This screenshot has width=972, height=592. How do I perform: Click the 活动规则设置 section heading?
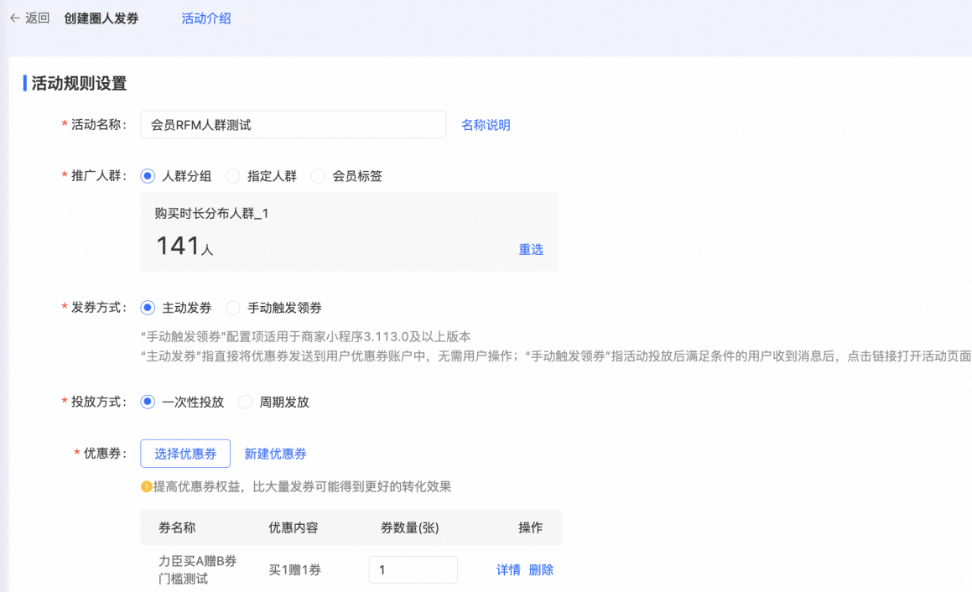point(79,83)
